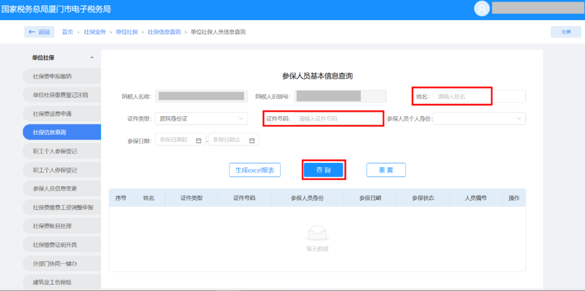Image resolution: width=585 pixels, height=291 pixels.
Task: Click the 证件类型 table column header
Action: [x=191, y=198]
